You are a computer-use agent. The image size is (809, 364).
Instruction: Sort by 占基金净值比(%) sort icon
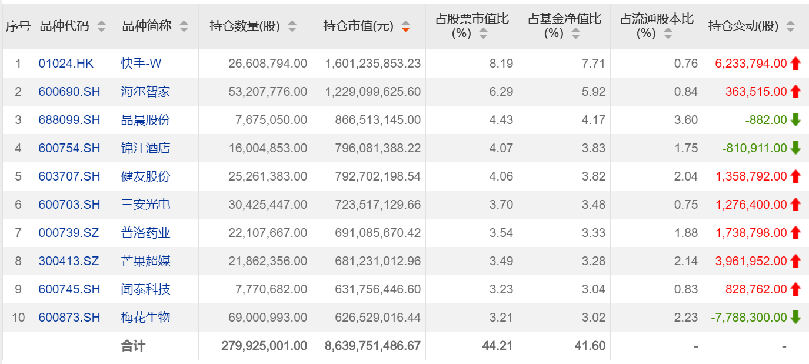(x=575, y=34)
